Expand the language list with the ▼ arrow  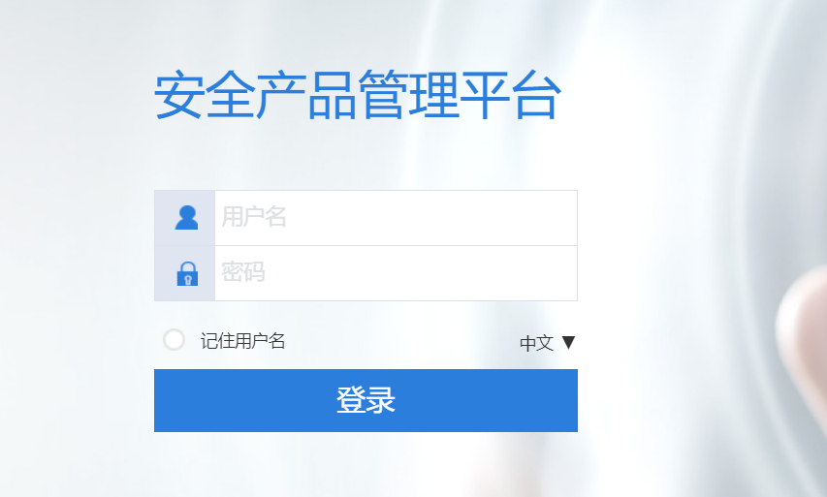tap(568, 343)
